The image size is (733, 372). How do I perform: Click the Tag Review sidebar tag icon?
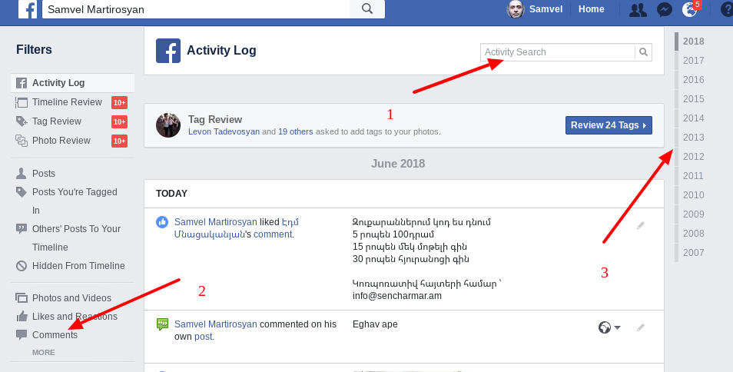point(22,121)
